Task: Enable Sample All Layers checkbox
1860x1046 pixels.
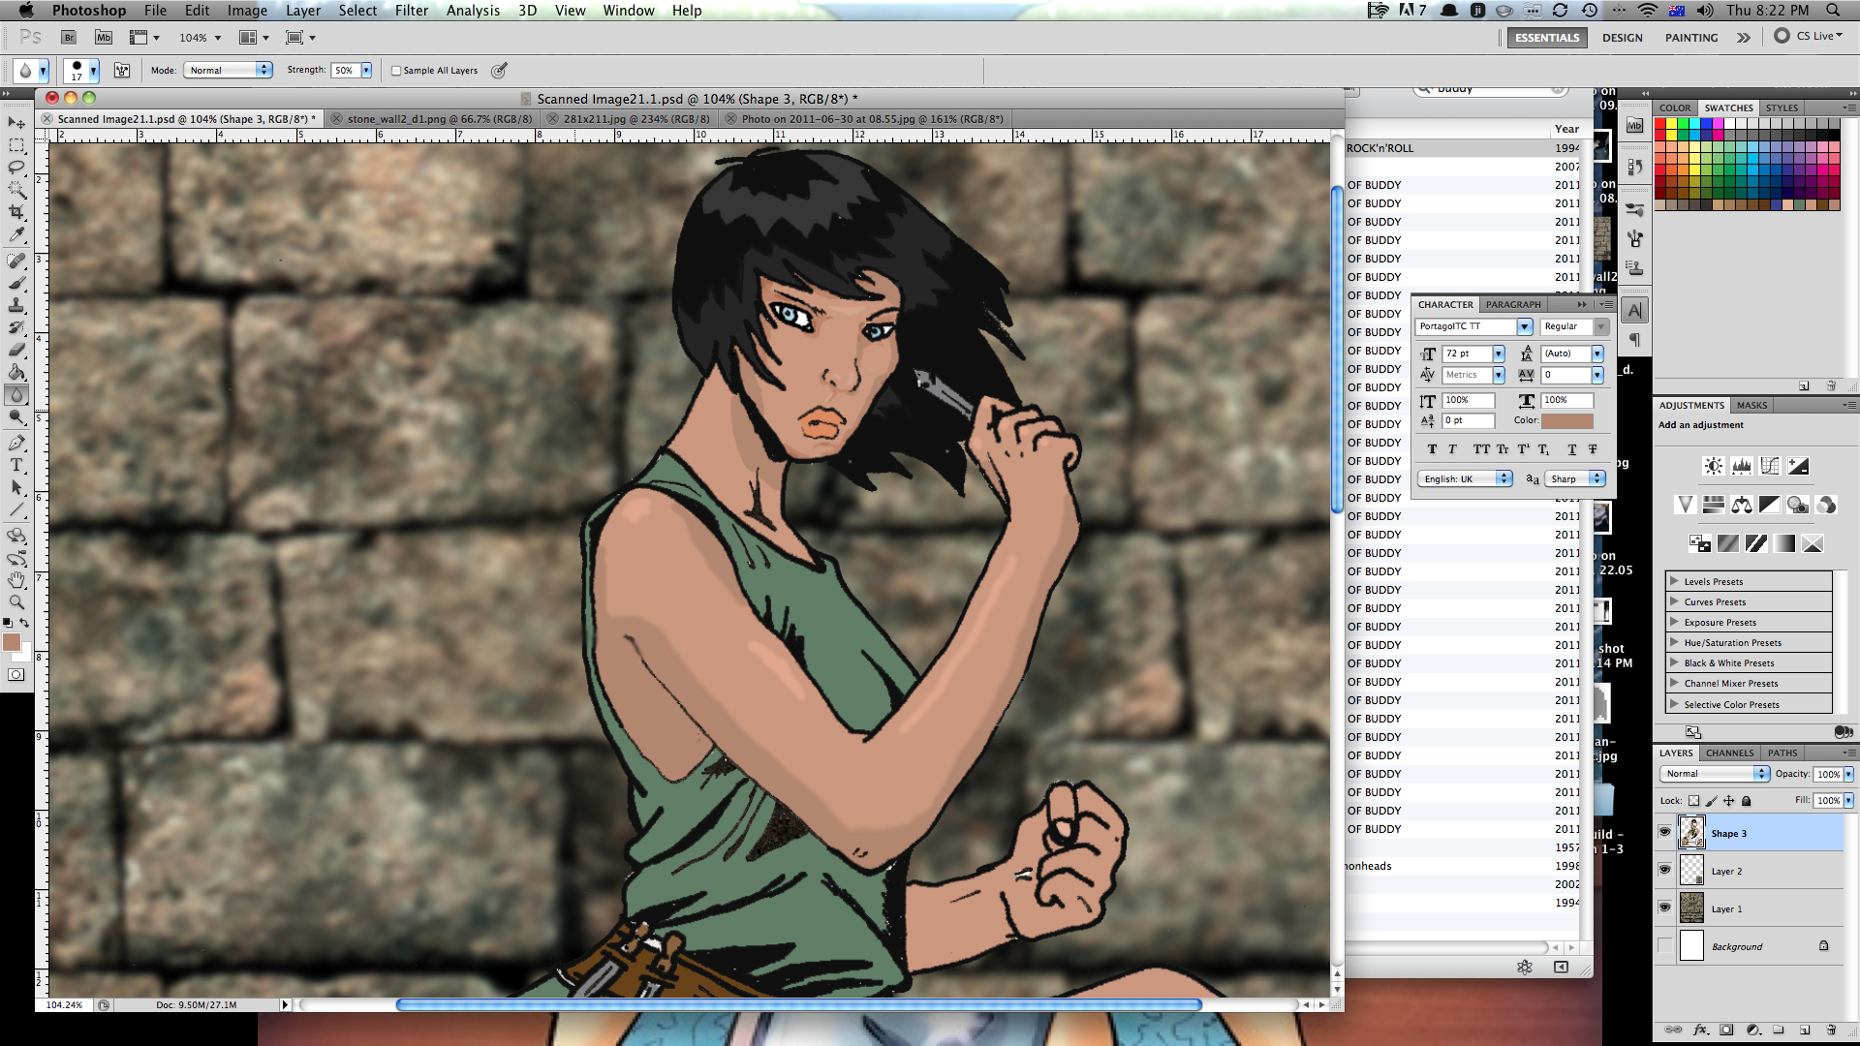Action: (396, 71)
